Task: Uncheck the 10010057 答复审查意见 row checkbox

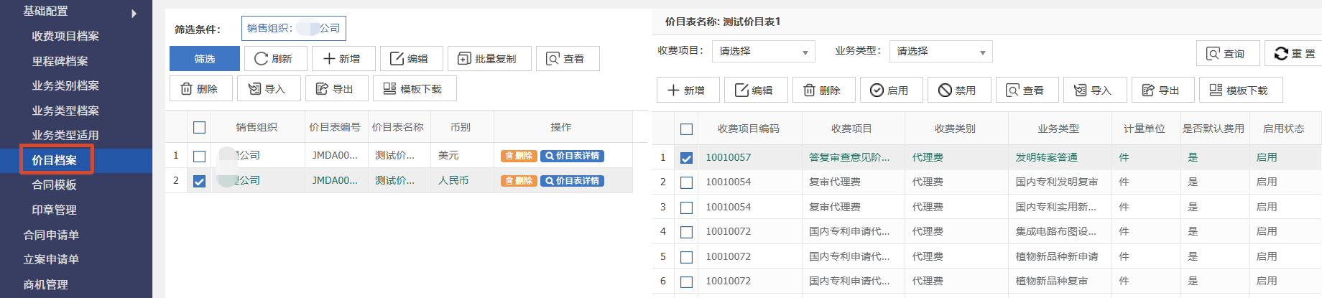Action: pyautogui.click(x=687, y=158)
